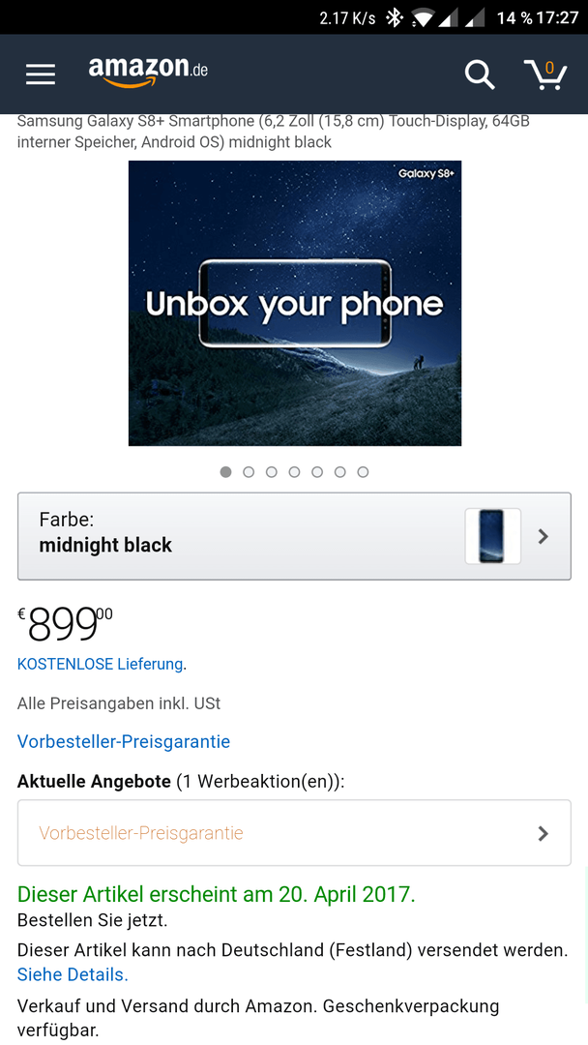Tap the 899 euro price

click(65, 624)
